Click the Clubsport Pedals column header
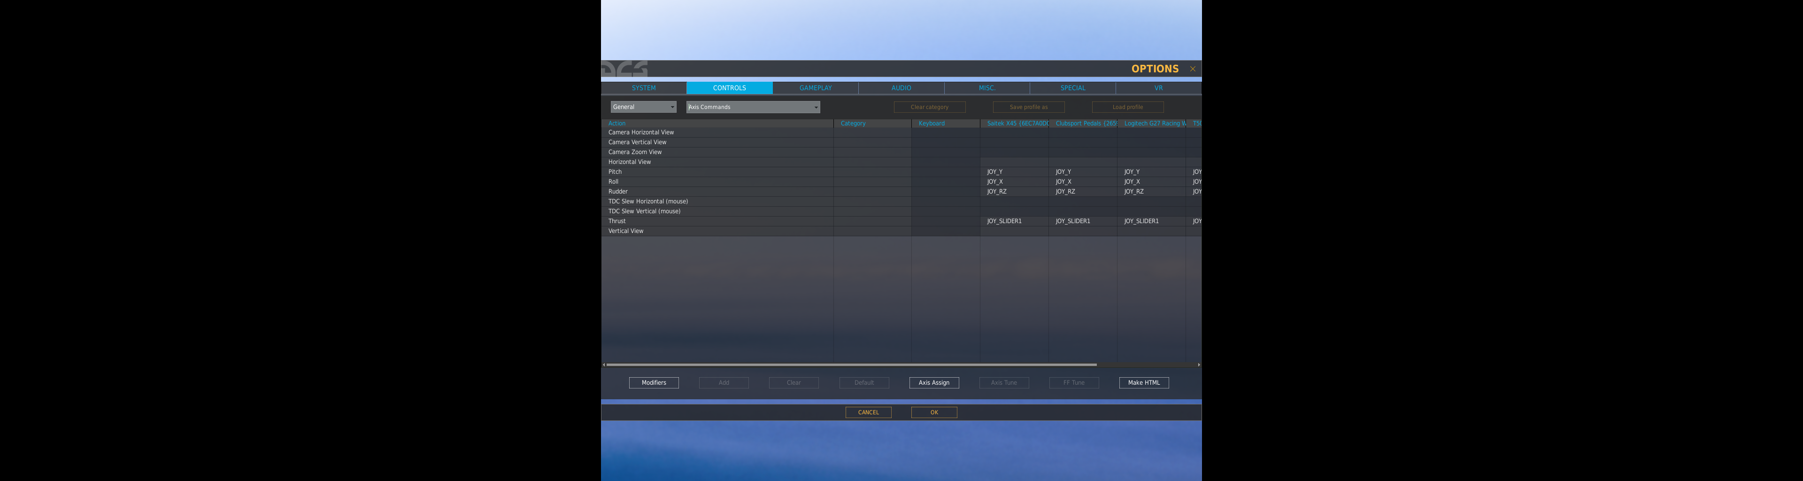This screenshot has width=1803, height=481. point(1083,123)
